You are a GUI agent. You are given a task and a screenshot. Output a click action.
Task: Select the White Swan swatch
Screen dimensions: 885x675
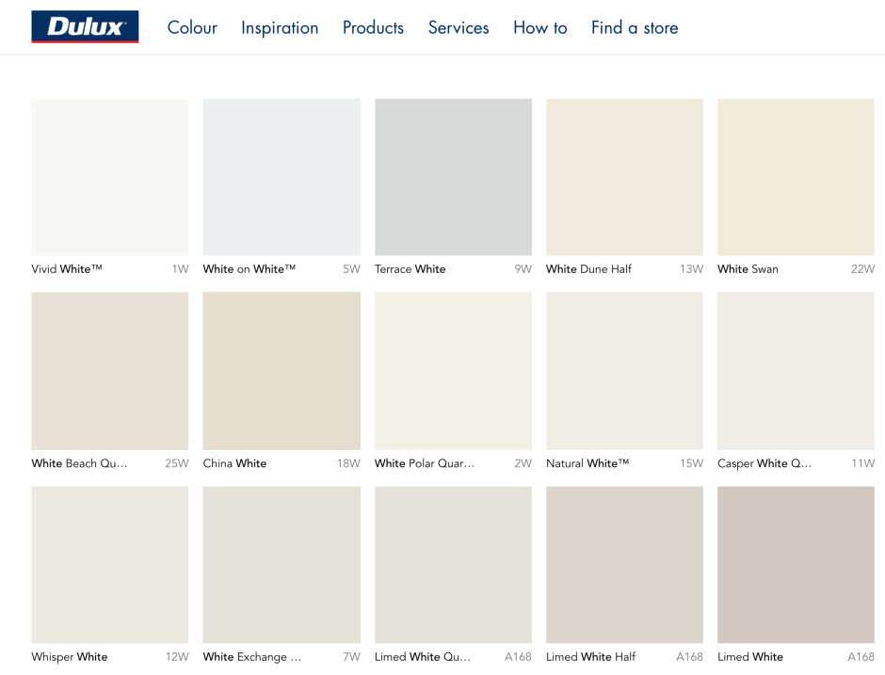click(796, 176)
